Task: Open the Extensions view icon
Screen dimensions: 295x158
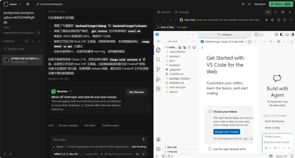Action: point(158,89)
